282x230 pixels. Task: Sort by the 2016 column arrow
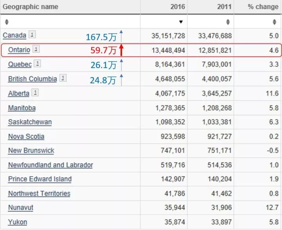pyautogui.click(x=181, y=22)
